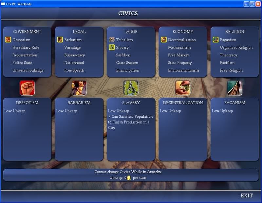Image resolution: width=262 pixels, height=203 pixels.
Task: Maximize the Civ IV: Warlords window
Action: (x=252, y=4)
